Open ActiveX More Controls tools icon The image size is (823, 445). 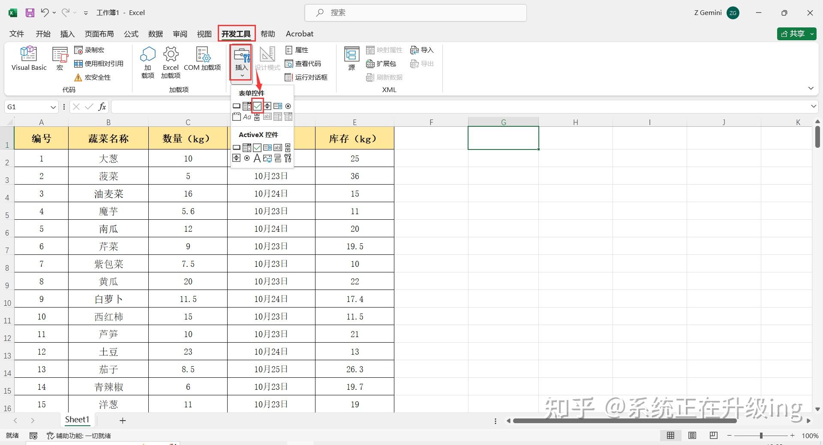(288, 158)
